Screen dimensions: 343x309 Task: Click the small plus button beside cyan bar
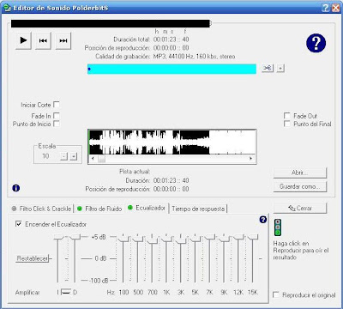[x=280, y=69]
